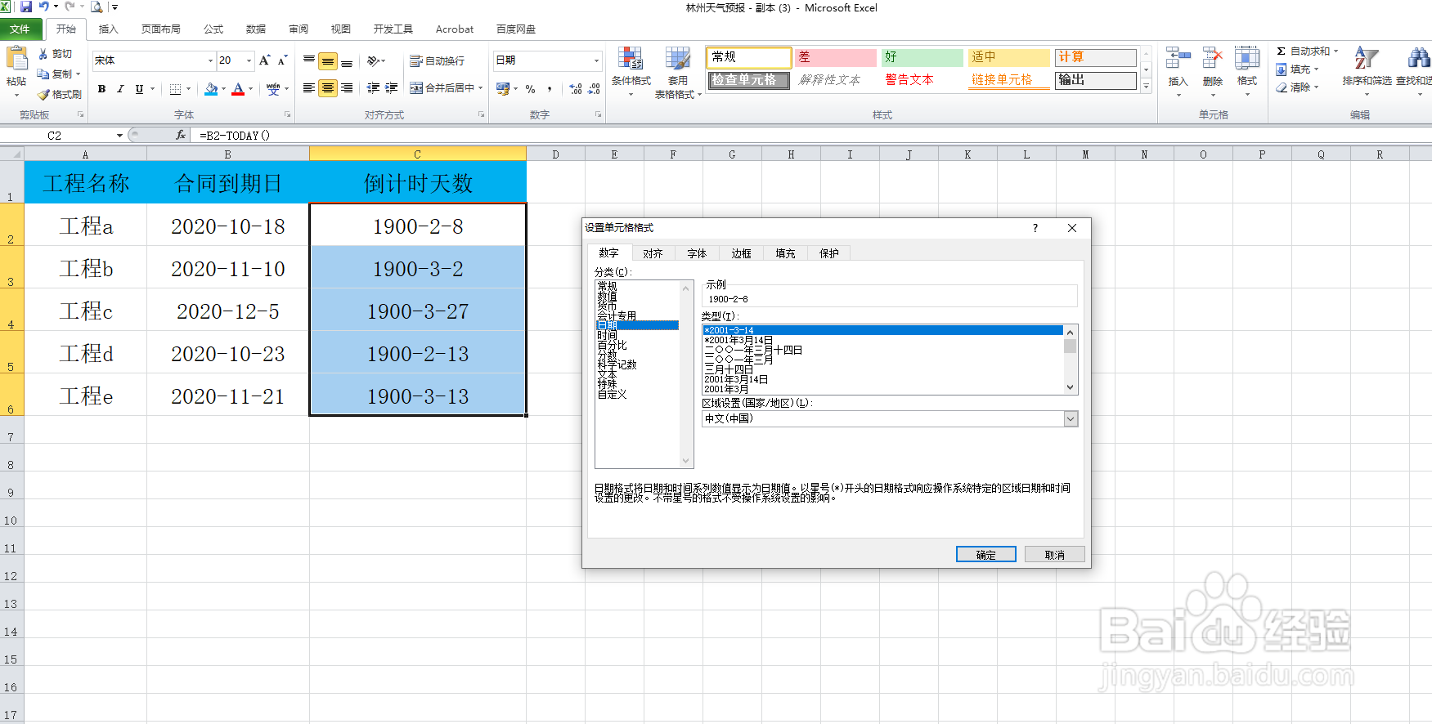
Task: Click the dialog Help question mark button
Action: (1035, 228)
